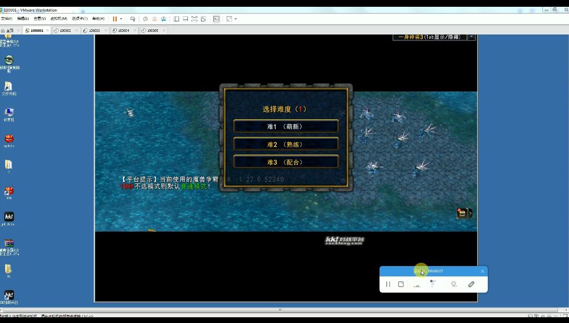Close the screen recorder widget
Image resolution: width=569 pixels, height=323 pixels.
[x=483, y=271]
